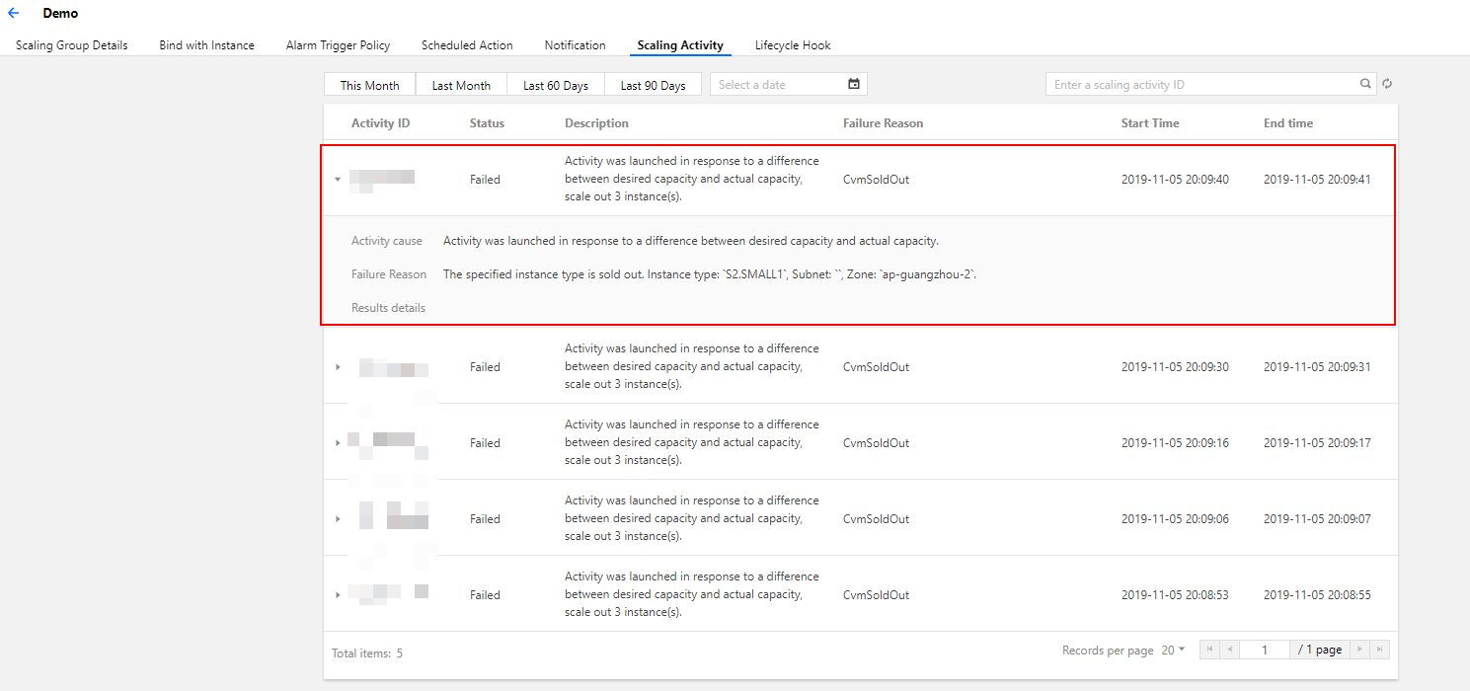Click the back arrow next to Demo
The width and height of the screenshot is (1470, 691).
(14, 14)
